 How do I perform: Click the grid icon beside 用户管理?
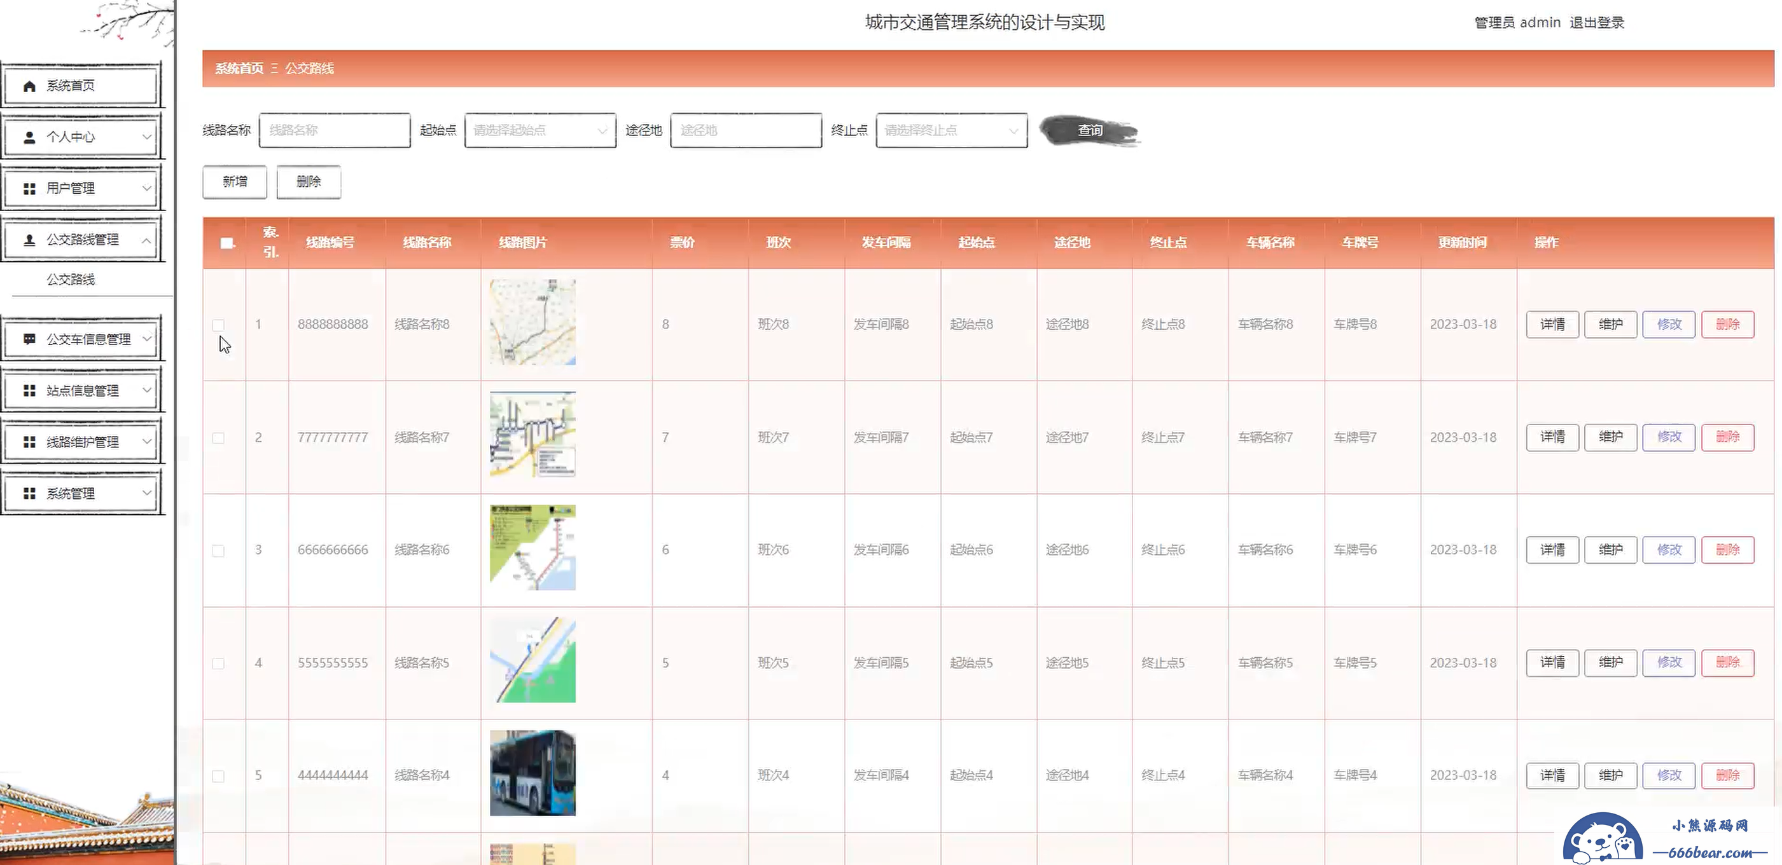(x=29, y=189)
